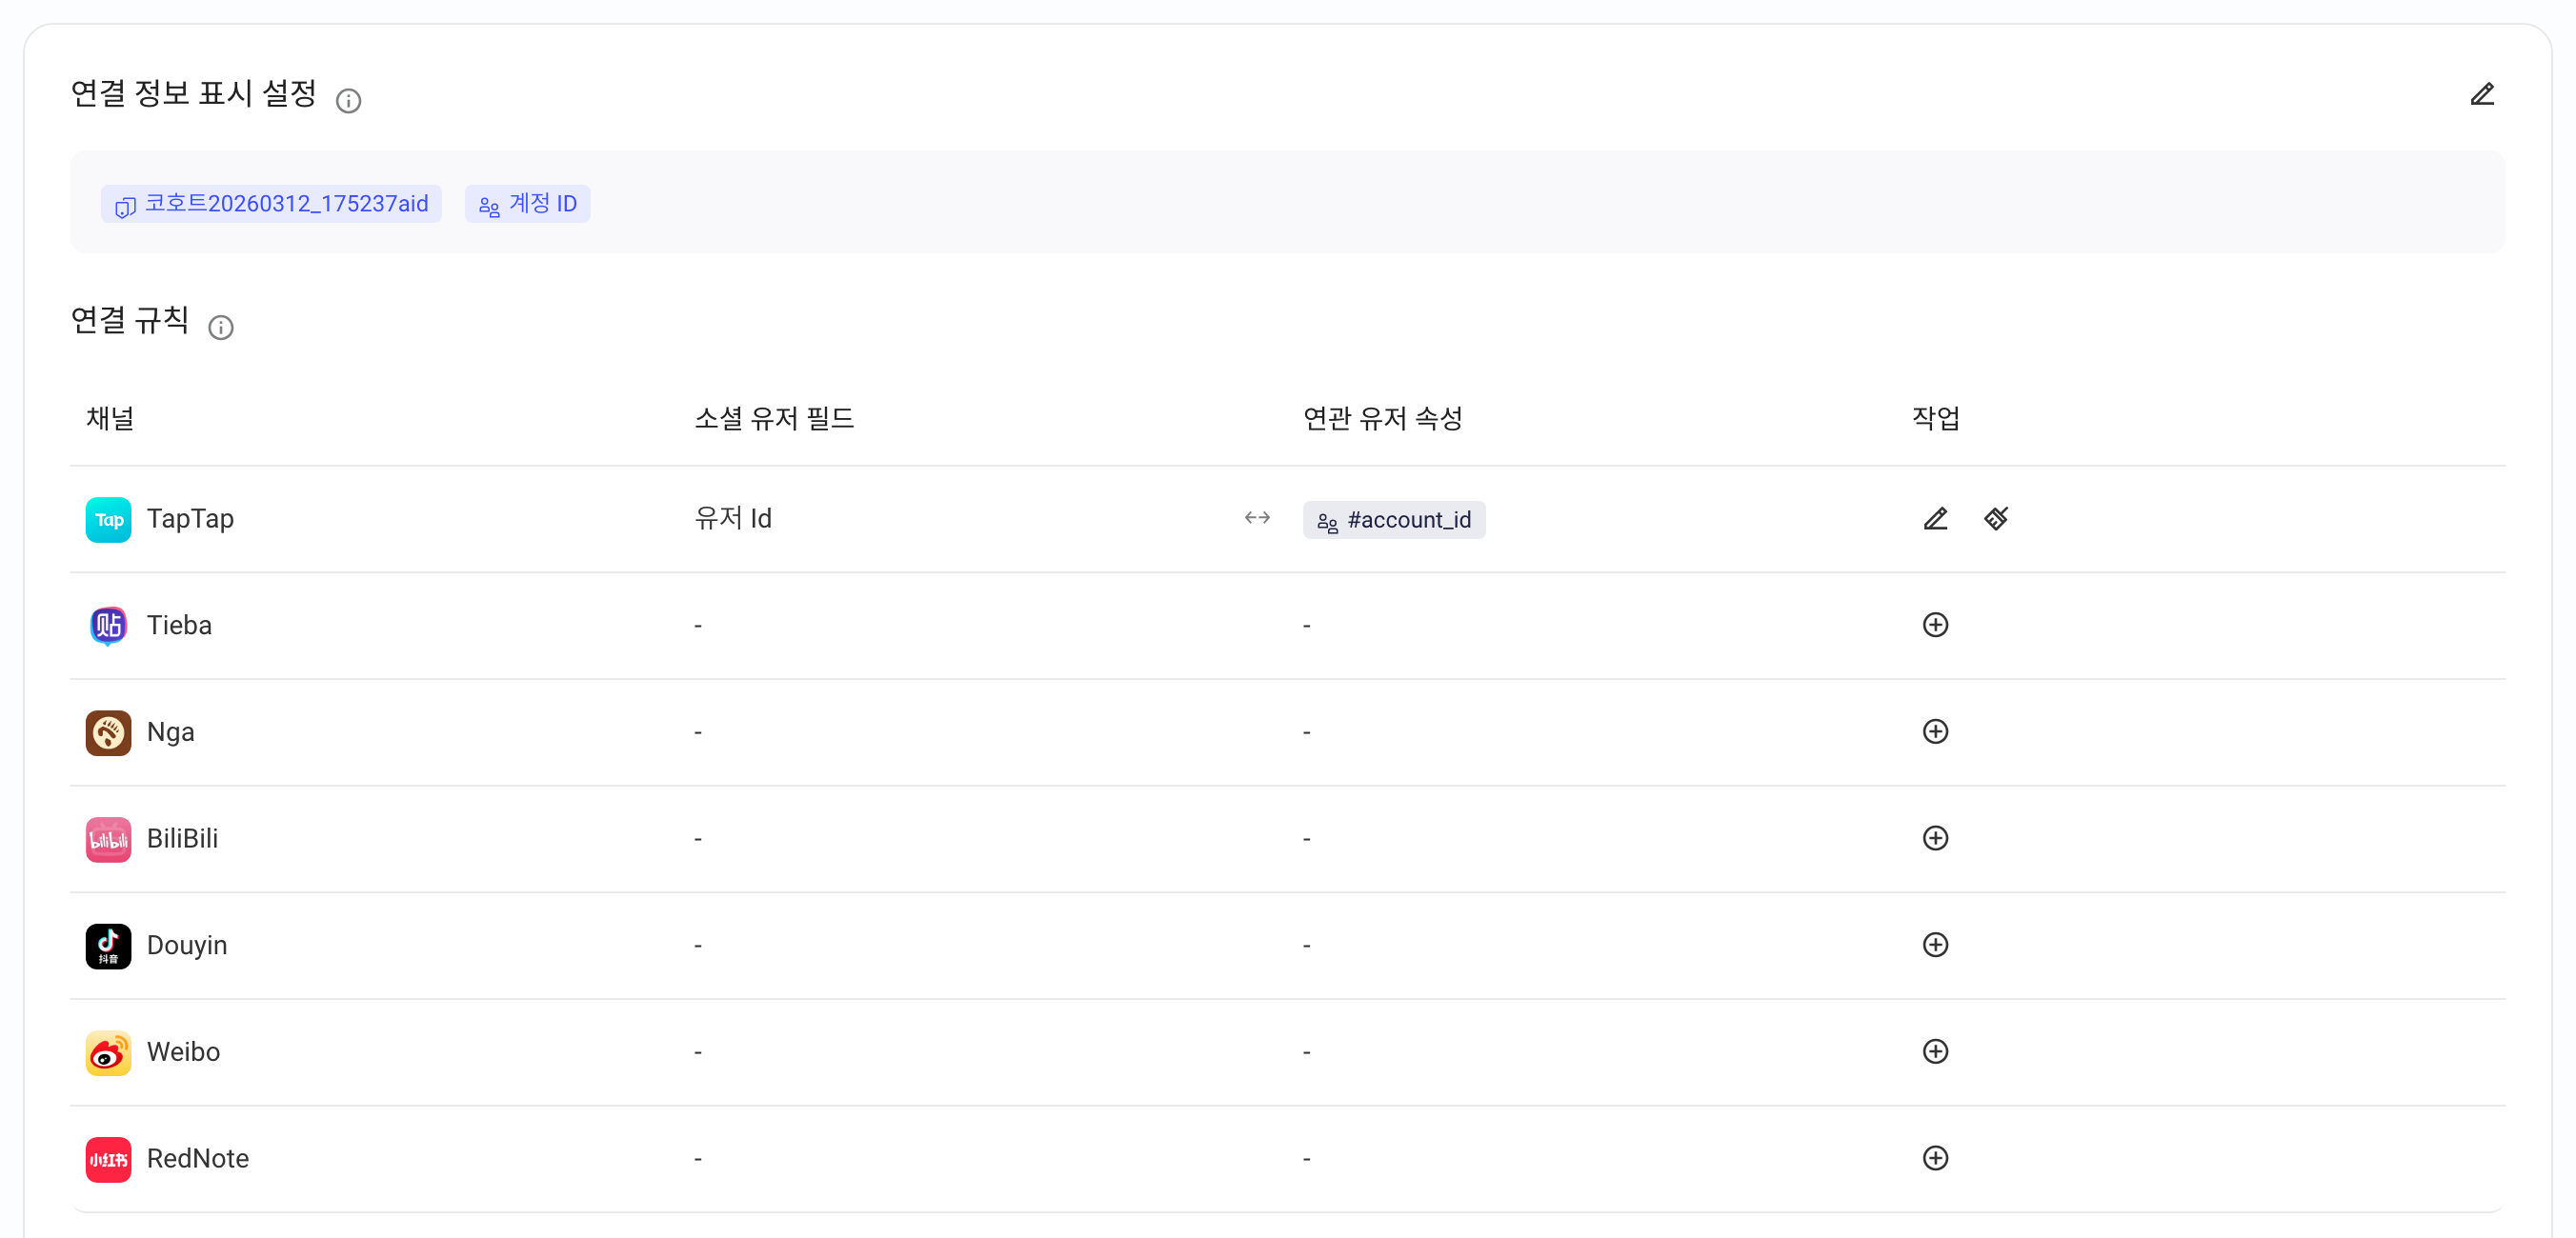Click the Douyin channel logo
Screen dimensions: 2576x1238
pos(108,946)
